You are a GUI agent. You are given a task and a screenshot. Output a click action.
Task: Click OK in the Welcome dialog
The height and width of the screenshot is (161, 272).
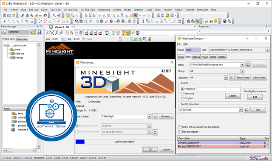pos(150,150)
